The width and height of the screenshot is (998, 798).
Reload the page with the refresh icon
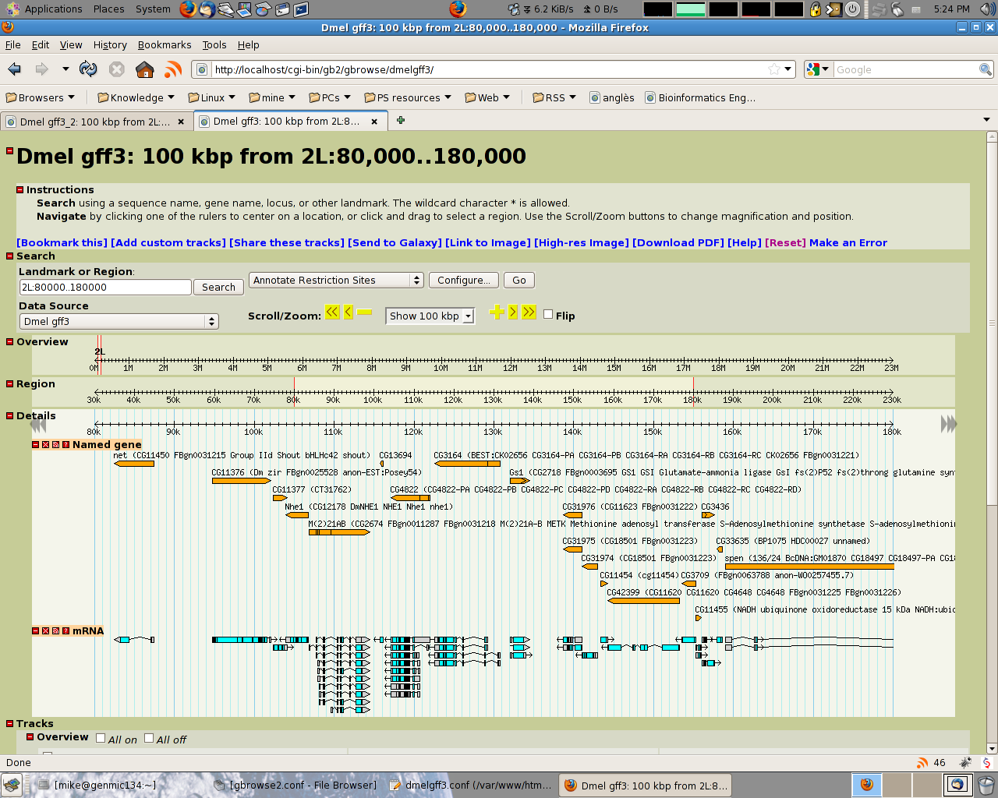(x=88, y=69)
